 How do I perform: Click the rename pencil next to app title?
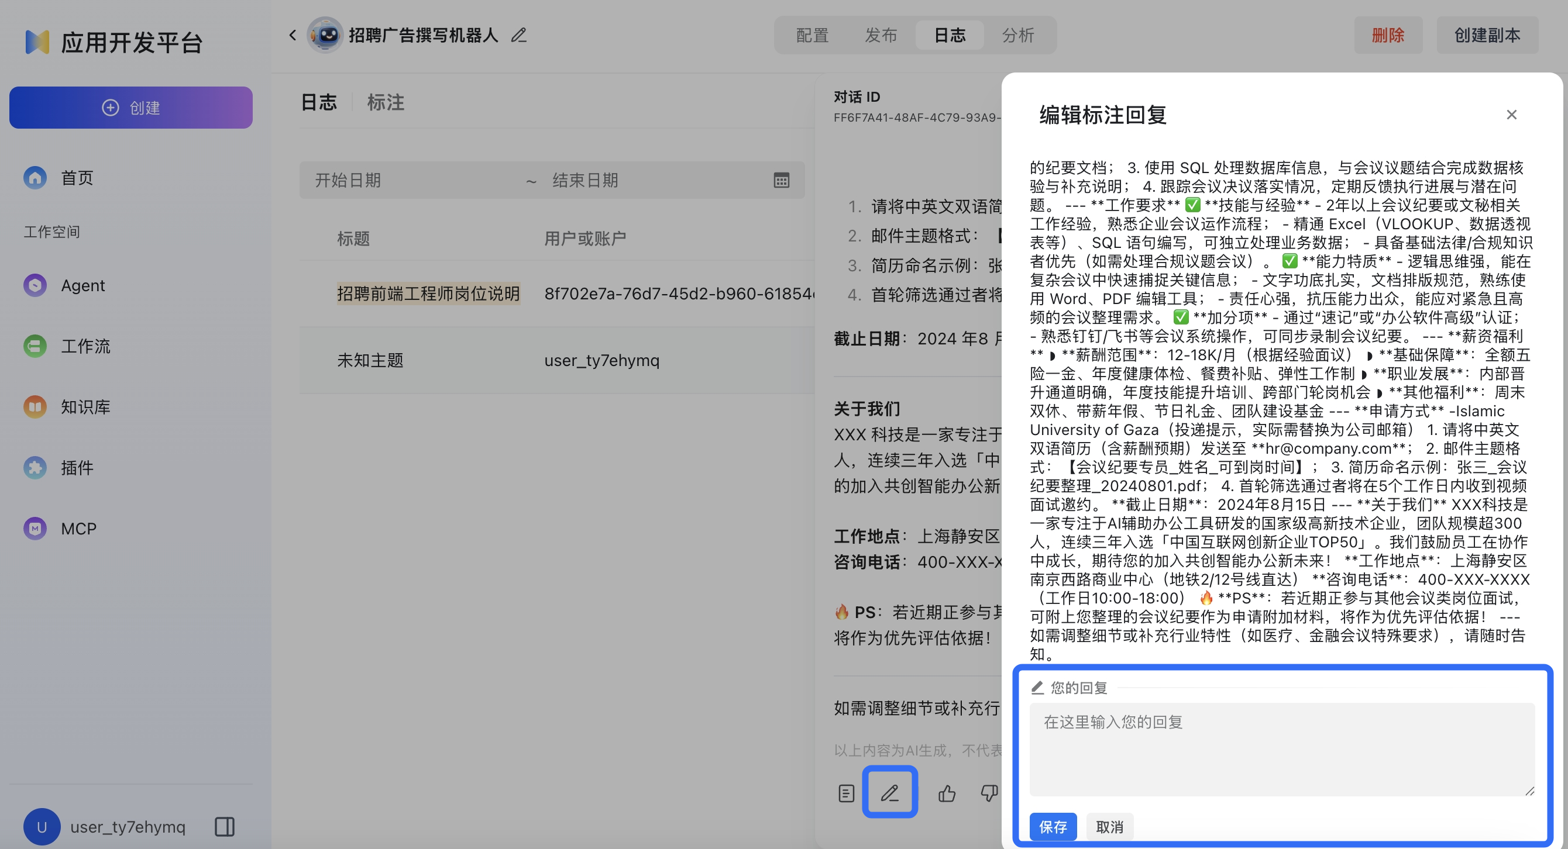[x=518, y=35]
